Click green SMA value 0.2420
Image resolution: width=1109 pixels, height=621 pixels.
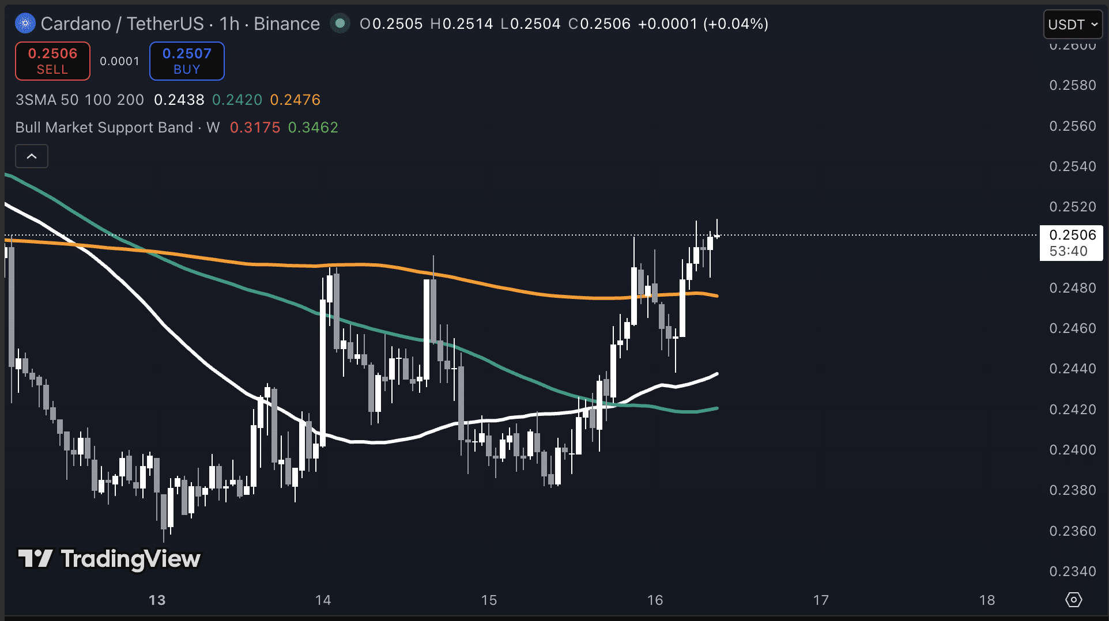coord(237,100)
